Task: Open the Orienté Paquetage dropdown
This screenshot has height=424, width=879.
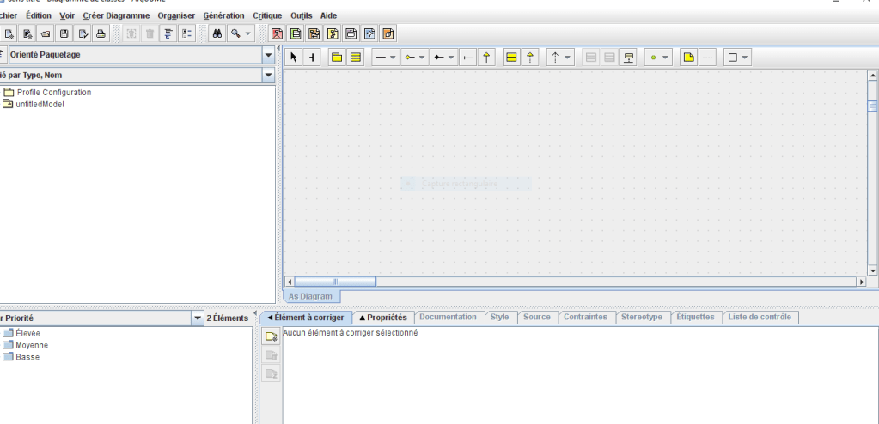Action: (x=269, y=55)
